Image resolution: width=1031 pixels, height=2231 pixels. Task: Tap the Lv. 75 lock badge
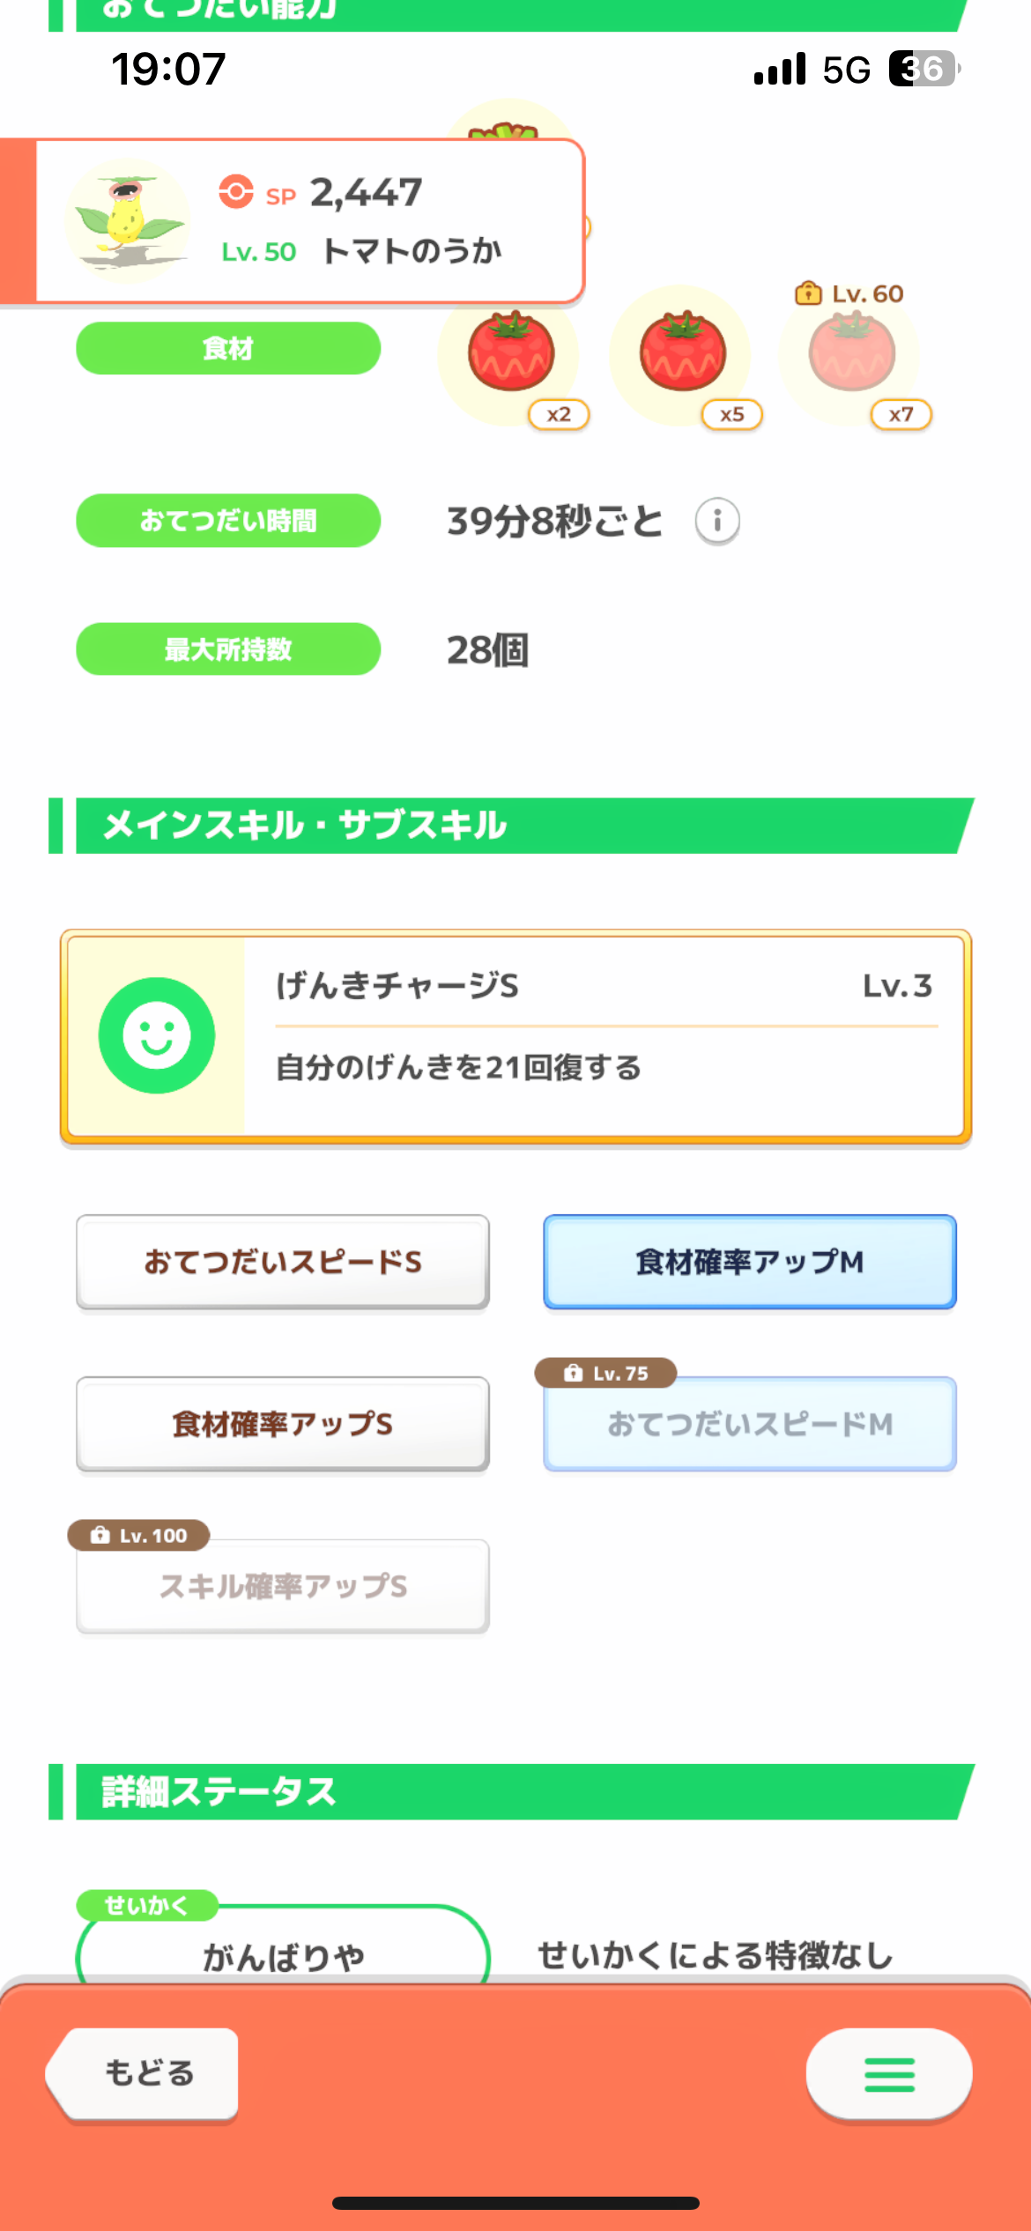pyautogui.click(x=606, y=1373)
